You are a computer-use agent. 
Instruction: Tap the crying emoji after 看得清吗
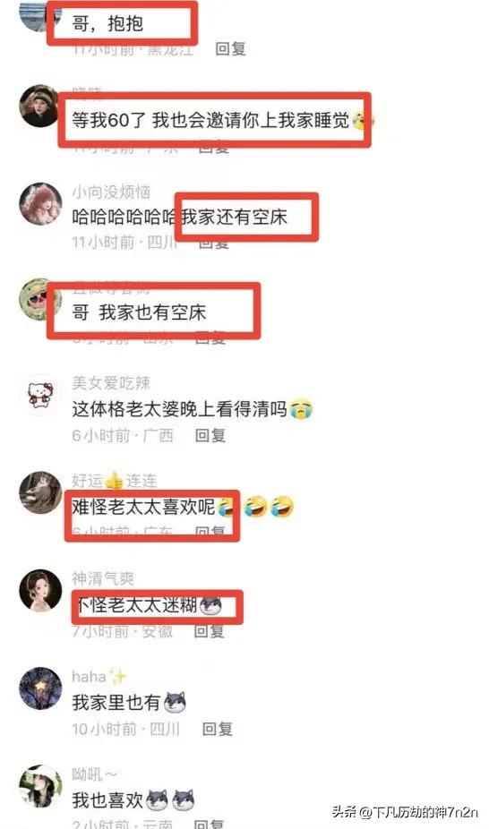coord(301,409)
